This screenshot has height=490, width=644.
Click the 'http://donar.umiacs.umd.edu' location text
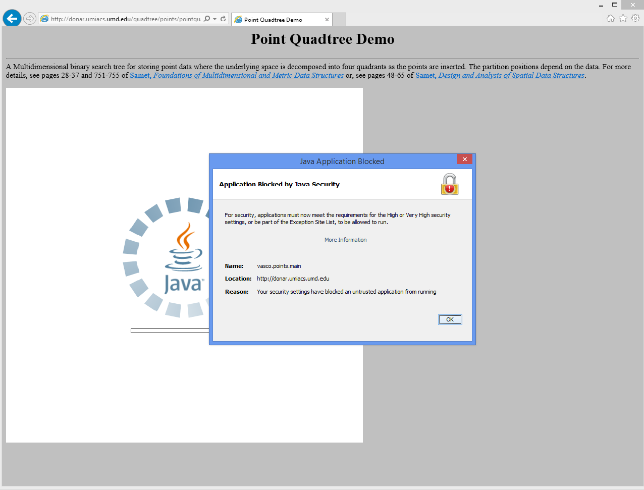click(293, 279)
